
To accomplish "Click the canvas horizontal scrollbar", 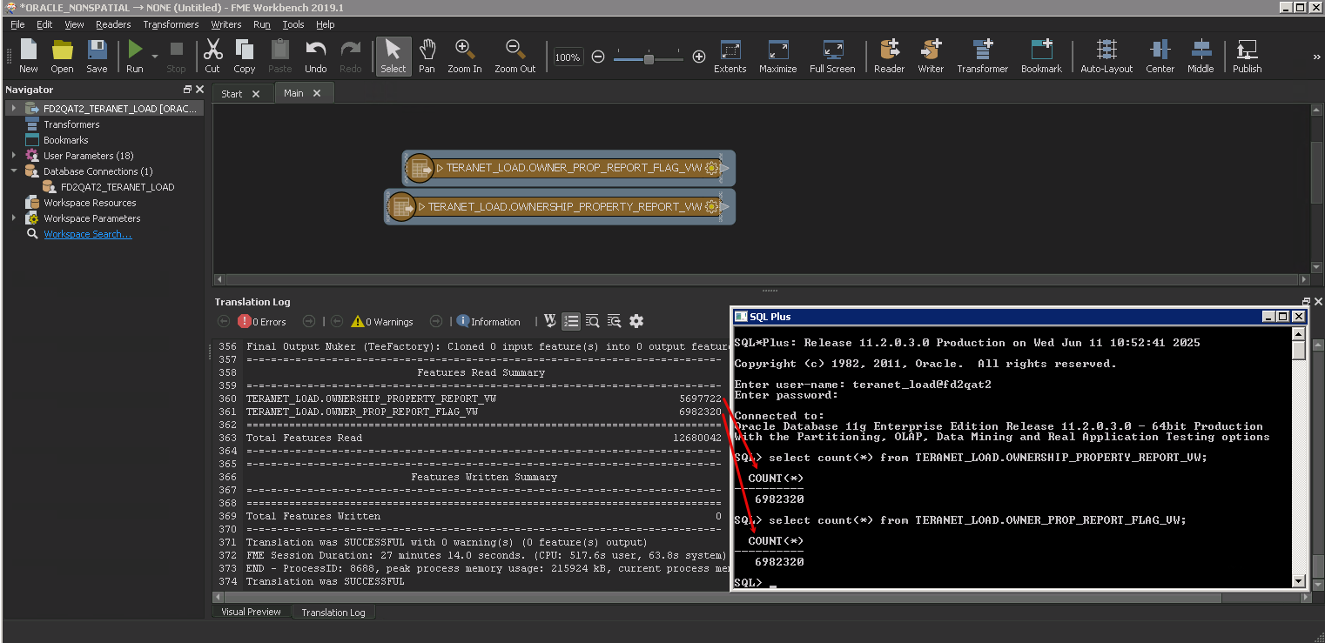I will (762, 279).
